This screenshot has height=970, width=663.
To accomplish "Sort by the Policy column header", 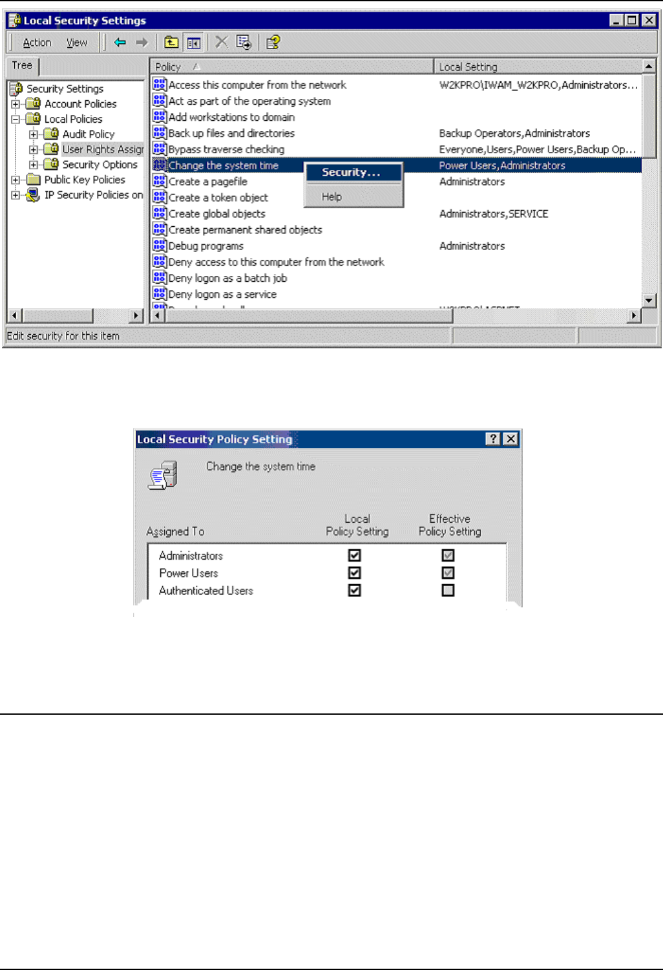I will coord(291,67).
